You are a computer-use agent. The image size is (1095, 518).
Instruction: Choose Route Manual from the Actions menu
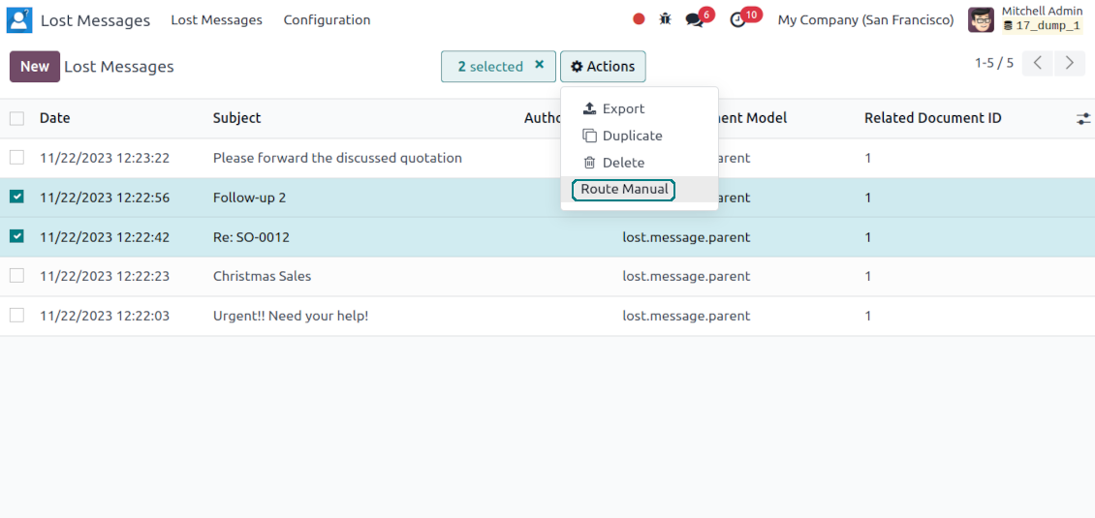coord(624,190)
